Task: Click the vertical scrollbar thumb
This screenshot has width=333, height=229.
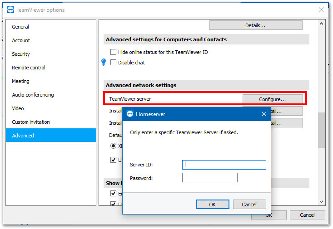Action: [x=321, y=130]
